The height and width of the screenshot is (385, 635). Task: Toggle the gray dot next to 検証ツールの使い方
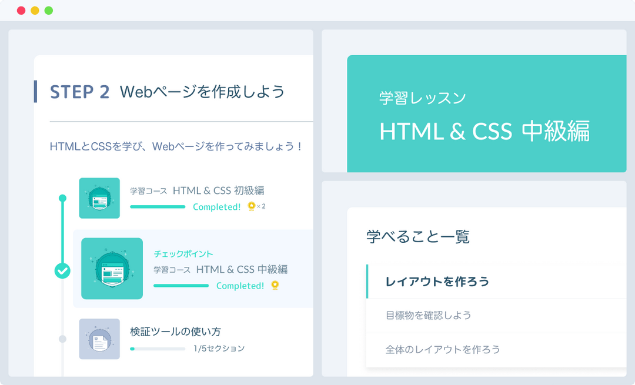[62, 339]
